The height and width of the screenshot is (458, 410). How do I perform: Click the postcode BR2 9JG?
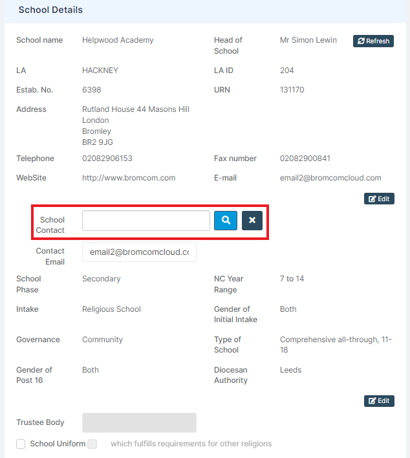98,142
